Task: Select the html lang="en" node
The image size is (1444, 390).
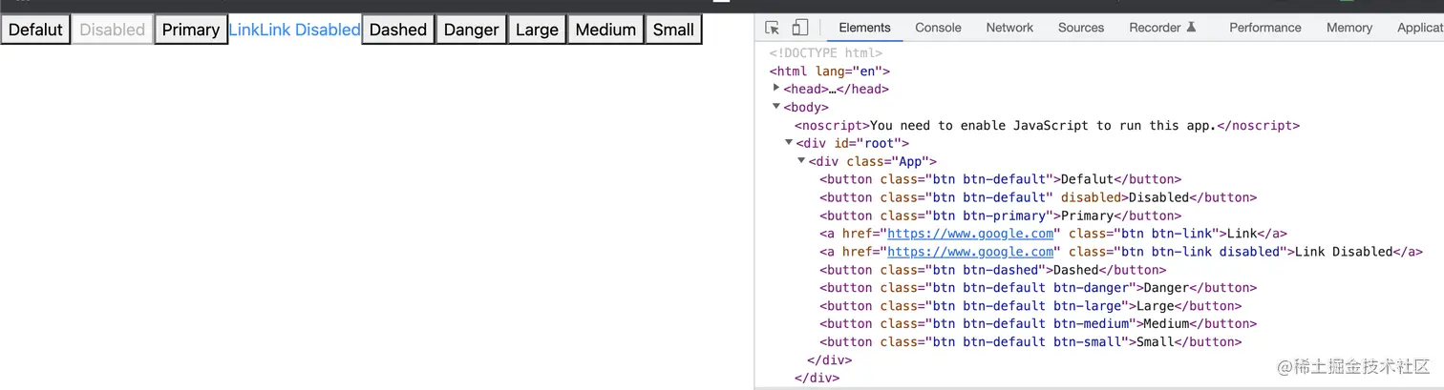Action: (x=830, y=71)
